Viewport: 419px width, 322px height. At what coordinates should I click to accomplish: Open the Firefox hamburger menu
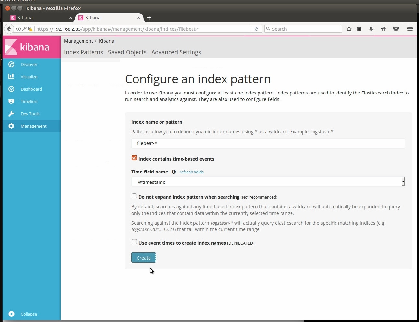410,29
